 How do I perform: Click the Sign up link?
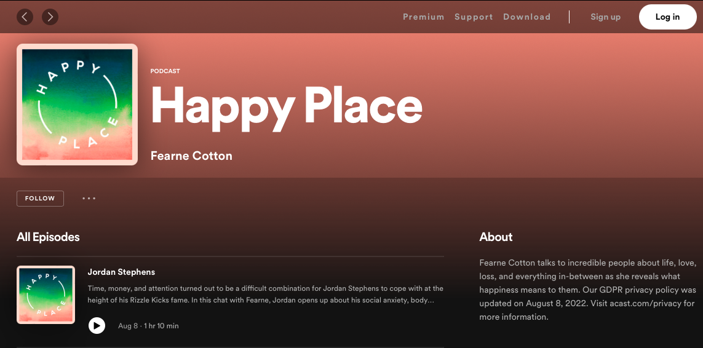pyautogui.click(x=605, y=17)
